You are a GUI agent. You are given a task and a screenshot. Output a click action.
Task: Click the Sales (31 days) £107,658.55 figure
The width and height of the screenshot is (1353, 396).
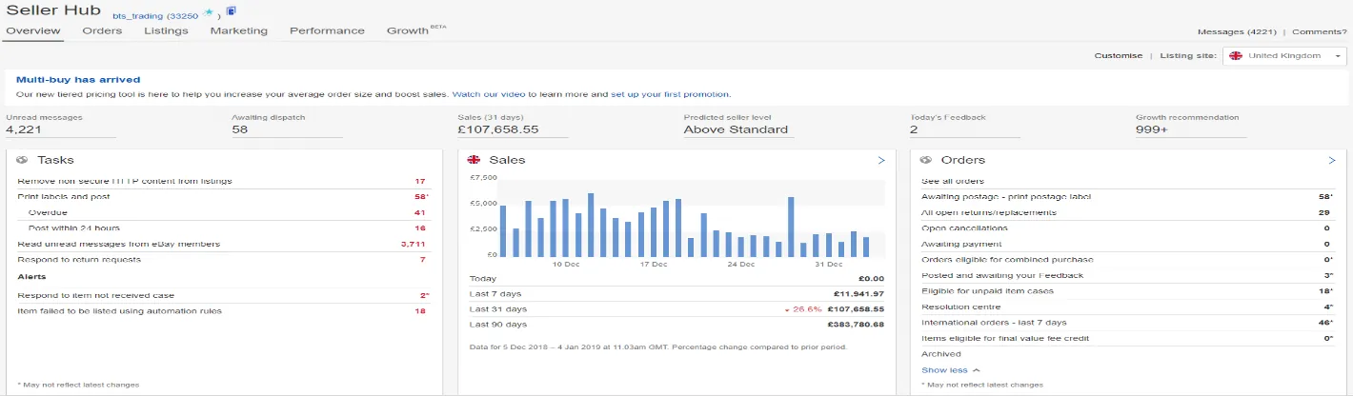498,129
